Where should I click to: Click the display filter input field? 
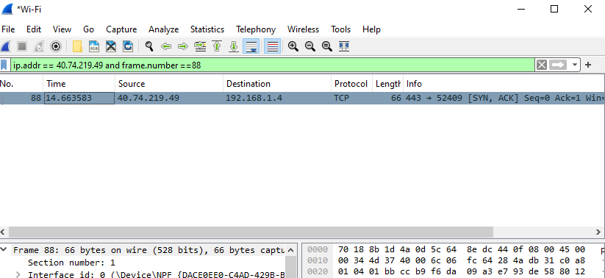[x=273, y=65]
